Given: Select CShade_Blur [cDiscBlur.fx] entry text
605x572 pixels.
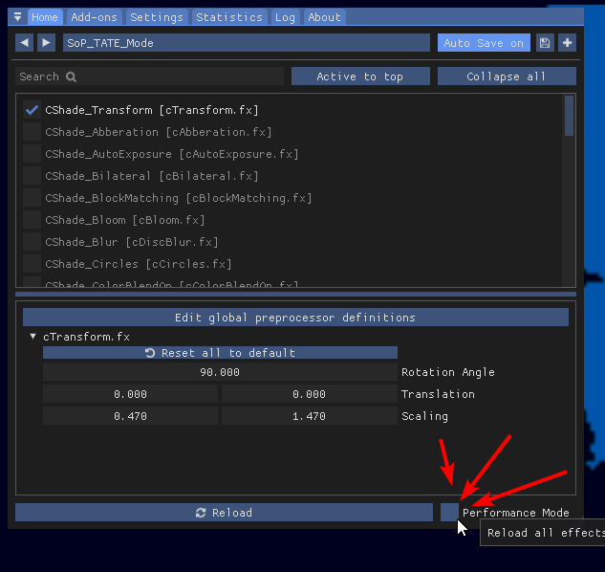Looking at the screenshot, I should point(132,242).
